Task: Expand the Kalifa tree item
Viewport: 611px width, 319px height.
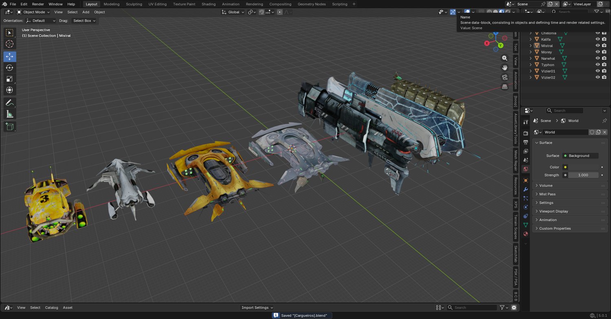Action: pos(530,39)
